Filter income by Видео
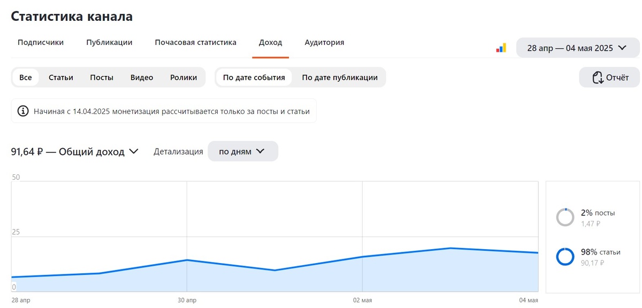Viewport: 642px width, 308px height. 142,78
